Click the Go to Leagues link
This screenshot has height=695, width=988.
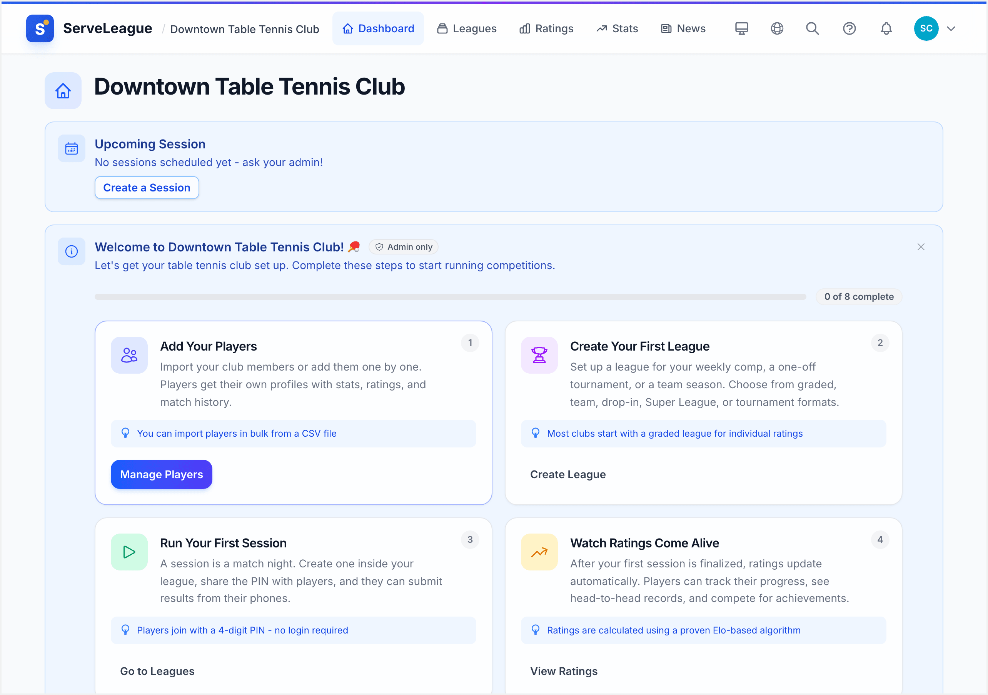coord(157,671)
